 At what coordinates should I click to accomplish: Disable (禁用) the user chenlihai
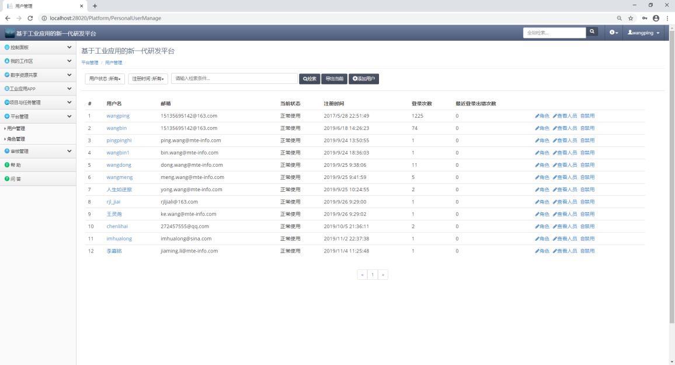(x=587, y=226)
